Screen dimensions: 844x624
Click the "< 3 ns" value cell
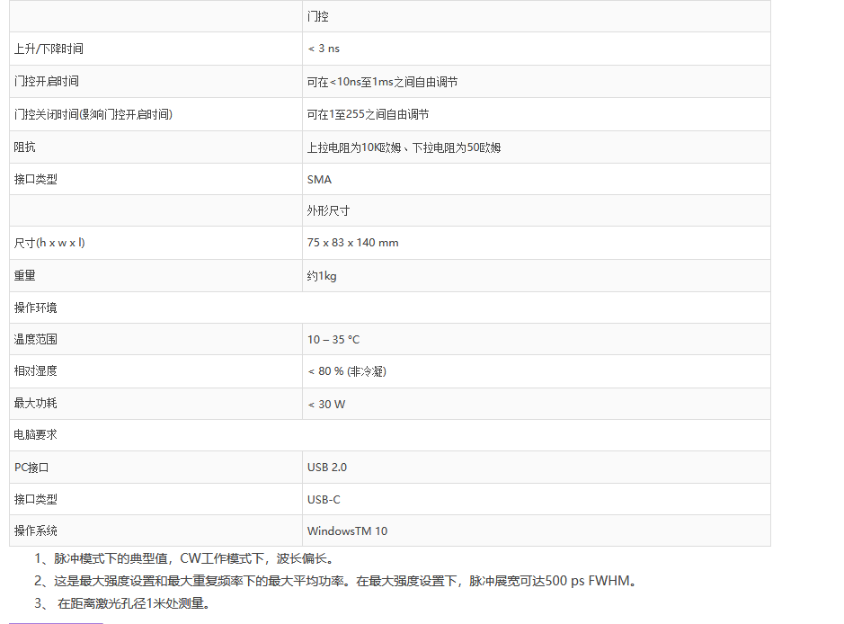coord(324,49)
